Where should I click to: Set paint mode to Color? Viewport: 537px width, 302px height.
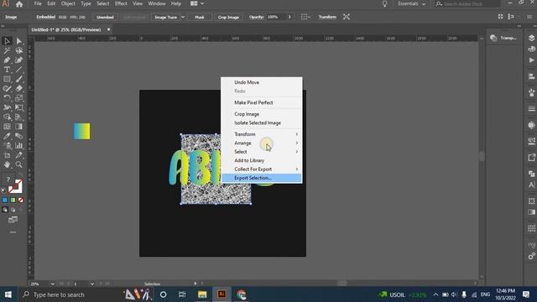(x=5, y=200)
